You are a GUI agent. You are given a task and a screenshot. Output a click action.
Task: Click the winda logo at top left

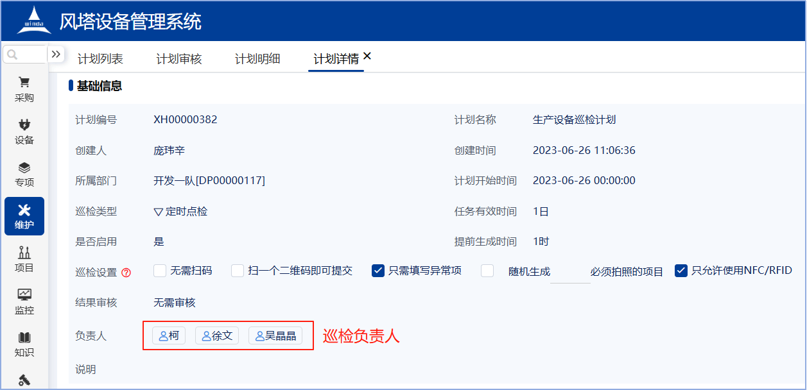35,20
